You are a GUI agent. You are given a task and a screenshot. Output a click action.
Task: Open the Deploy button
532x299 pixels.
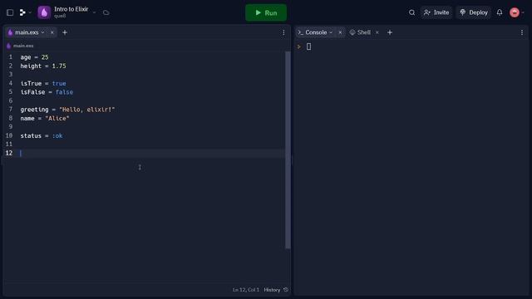(x=474, y=12)
